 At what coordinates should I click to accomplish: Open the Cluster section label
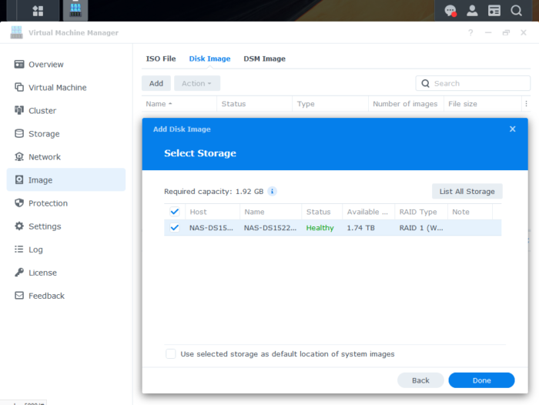coord(42,111)
